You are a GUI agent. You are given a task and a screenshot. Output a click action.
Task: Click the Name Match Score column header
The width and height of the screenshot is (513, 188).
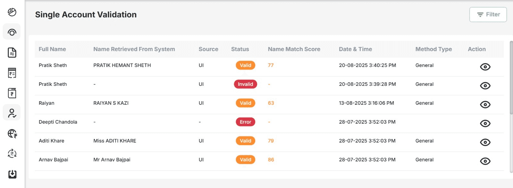(294, 49)
